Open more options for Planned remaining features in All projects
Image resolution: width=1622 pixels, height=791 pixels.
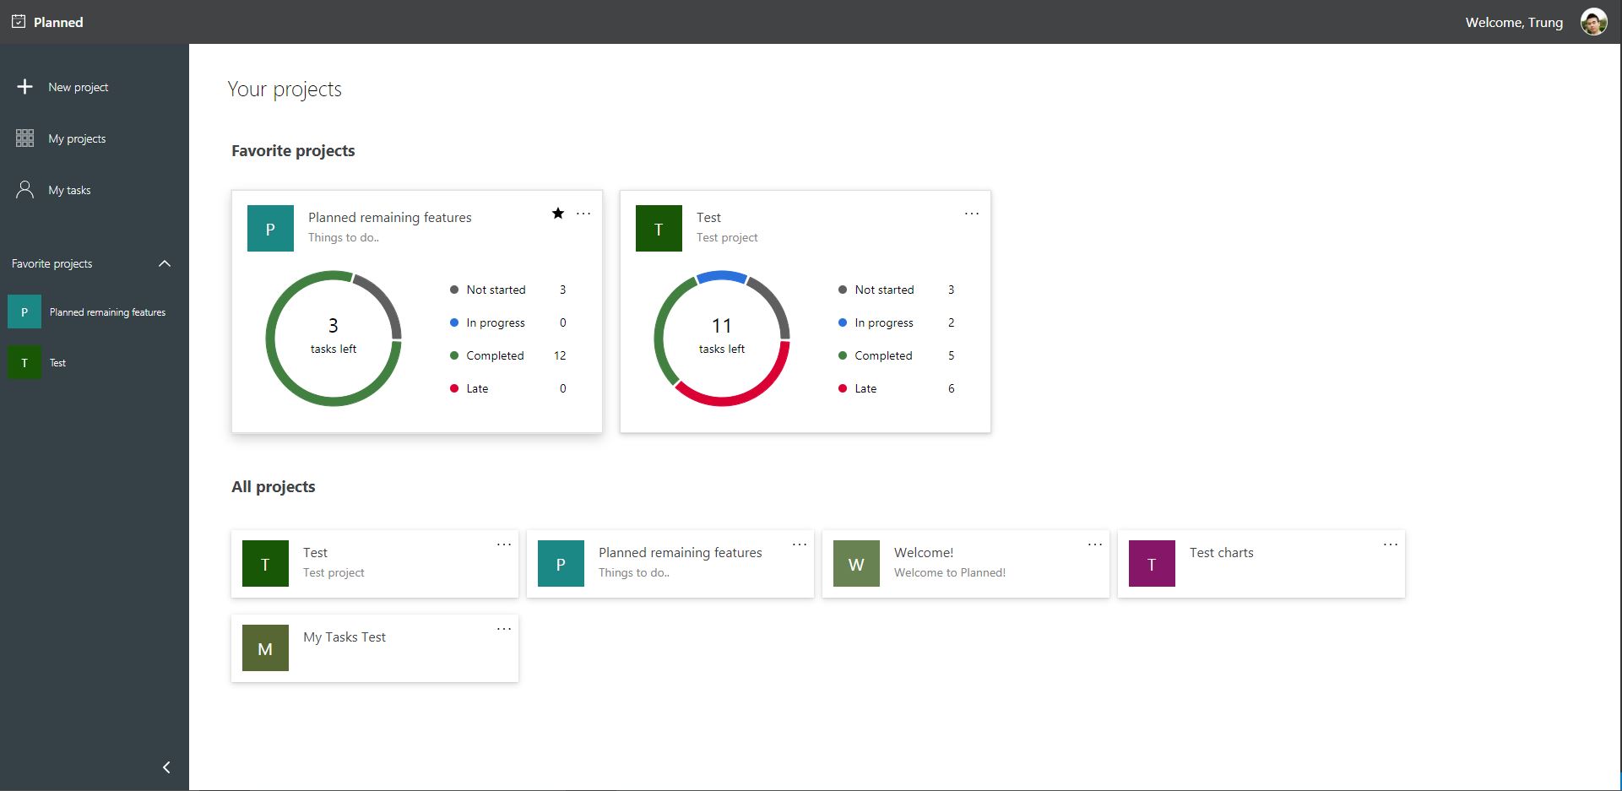[800, 544]
